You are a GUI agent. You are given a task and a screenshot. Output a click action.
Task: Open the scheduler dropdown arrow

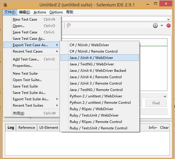pos(162,26)
